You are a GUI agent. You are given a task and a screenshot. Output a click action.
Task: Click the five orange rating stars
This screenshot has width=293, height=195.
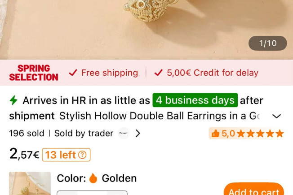(x=260, y=134)
